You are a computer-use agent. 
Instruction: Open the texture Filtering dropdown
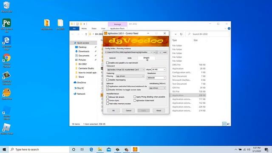pyautogui.click(x=130, y=76)
